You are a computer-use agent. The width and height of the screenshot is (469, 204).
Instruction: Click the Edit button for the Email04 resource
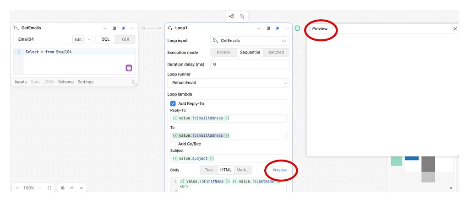78,39
